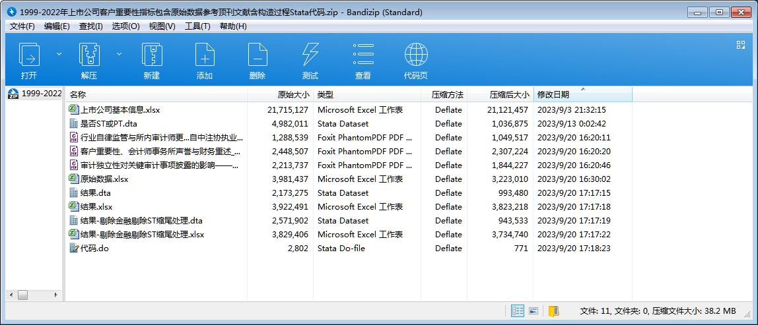
Task: Open the 视图(V) menu
Action: (x=162, y=26)
